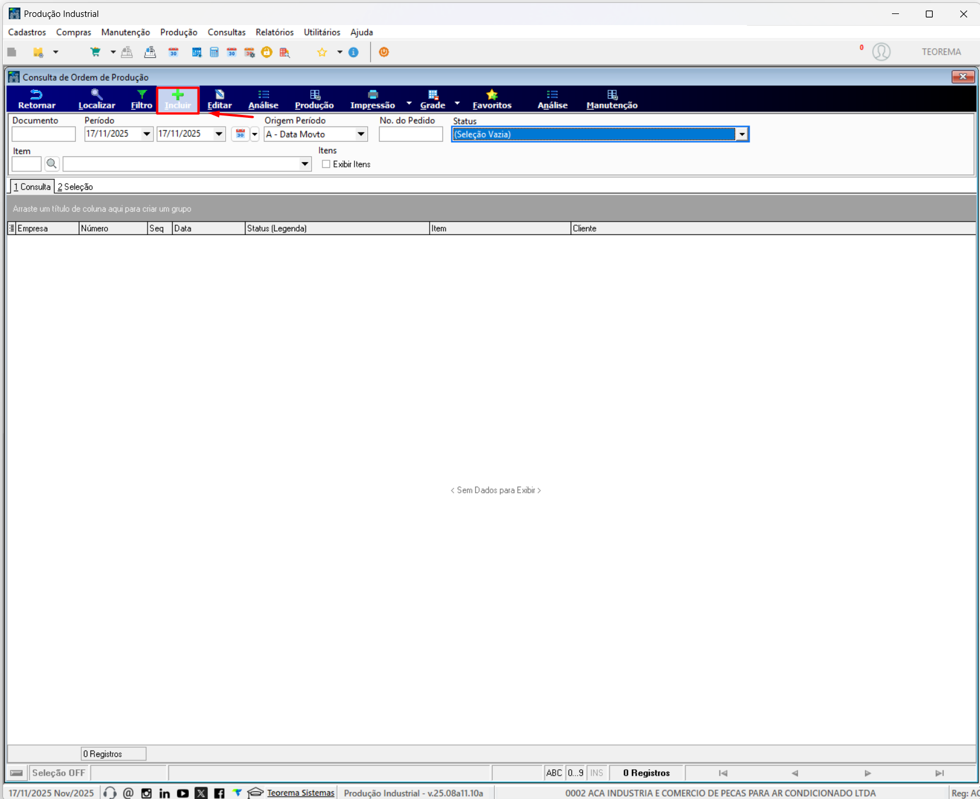Click the Documento input field
The height and width of the screenshot is (799, 980).
point(44,134)
